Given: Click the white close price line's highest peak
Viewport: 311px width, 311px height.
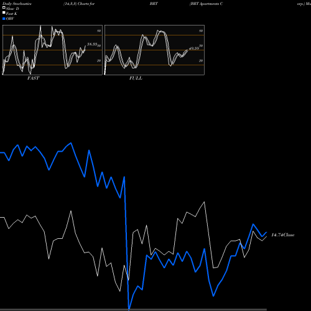Looking at the screenshot, I should [205, 202].
